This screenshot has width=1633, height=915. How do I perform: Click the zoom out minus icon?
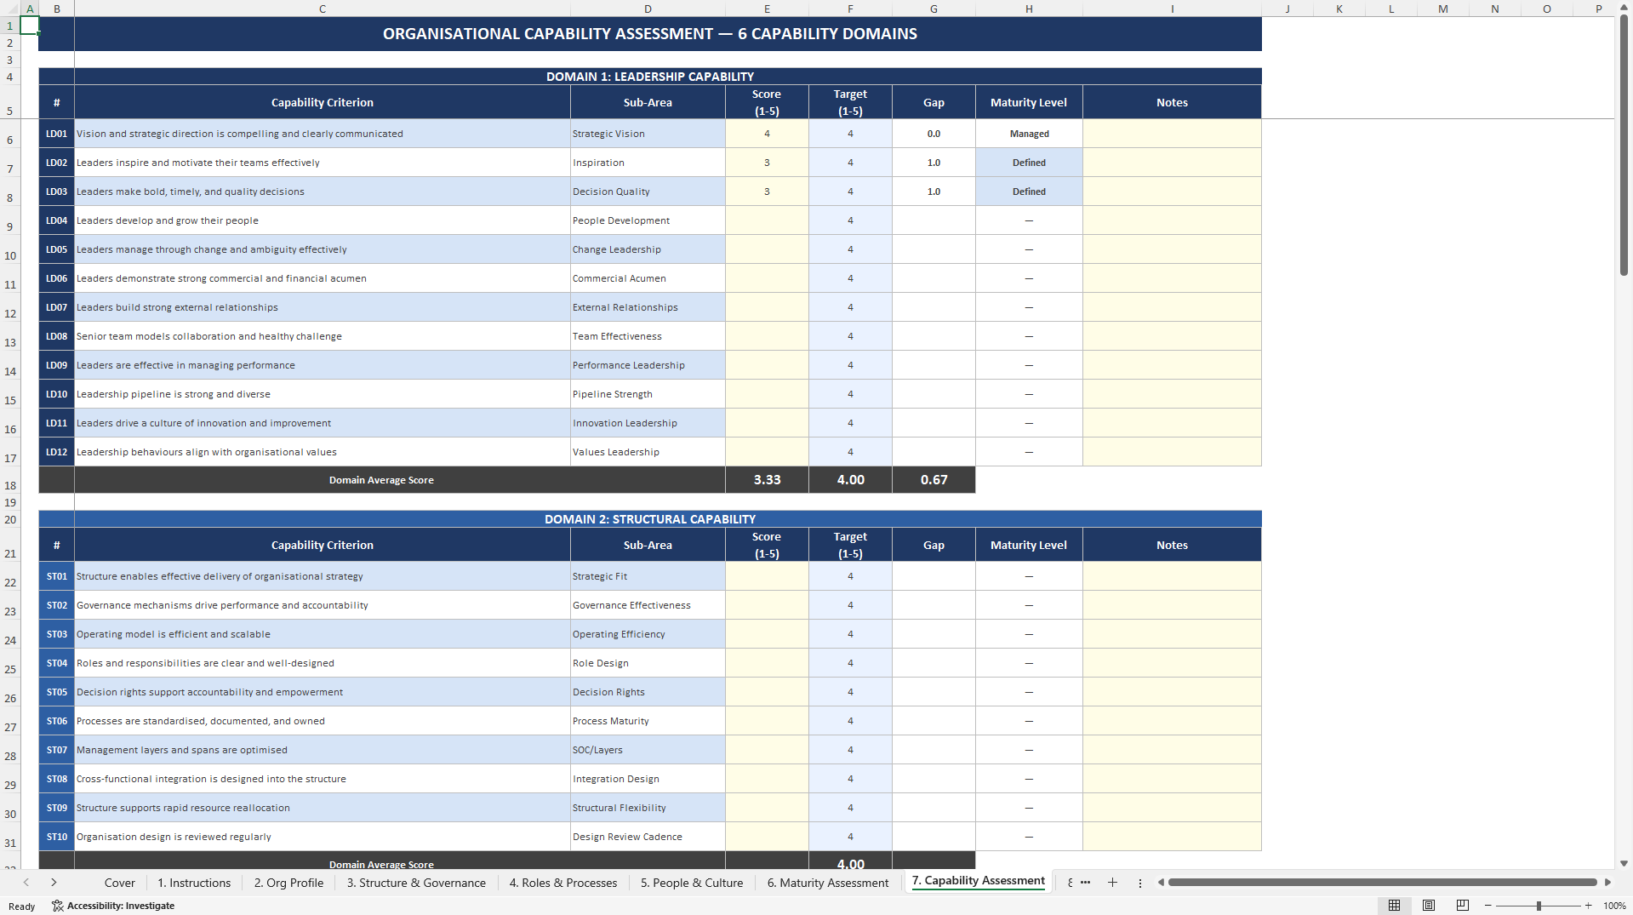coord(1488,906)
